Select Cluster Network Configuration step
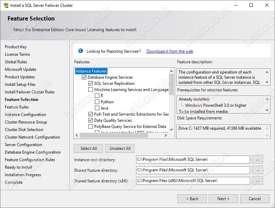Image resolution: width=275 pixels, height=208 pixels. pos(32,137)
